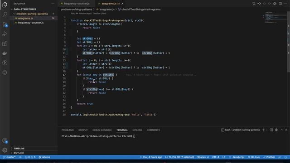Click checkIfTwoStringsAreAnagrams breadcrumb symbol

(x=141, y=10)
